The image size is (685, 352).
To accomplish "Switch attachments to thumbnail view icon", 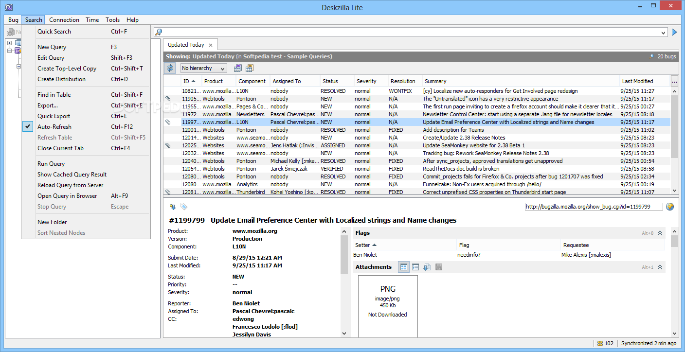I will coord(404,267).
